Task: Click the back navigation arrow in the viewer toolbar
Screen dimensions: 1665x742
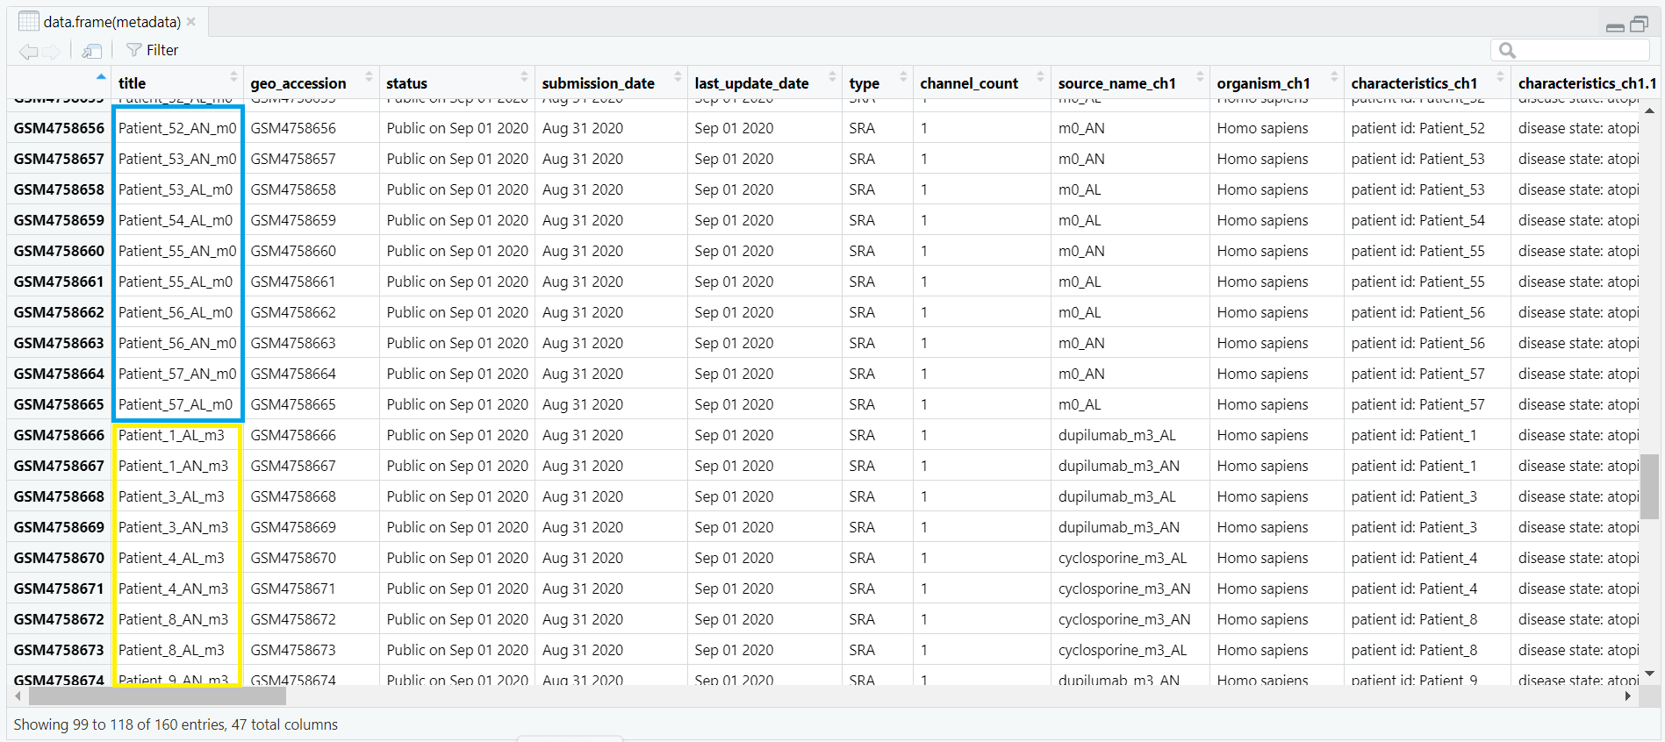Action: pos(27,51)
